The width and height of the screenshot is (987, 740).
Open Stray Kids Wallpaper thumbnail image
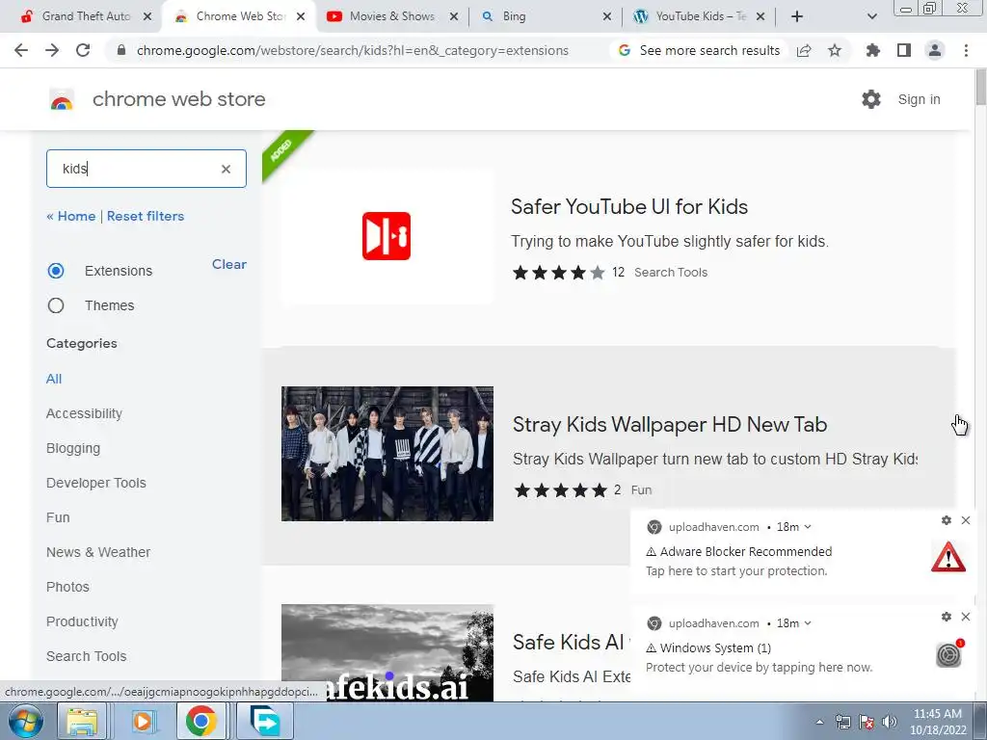point(387,454)
